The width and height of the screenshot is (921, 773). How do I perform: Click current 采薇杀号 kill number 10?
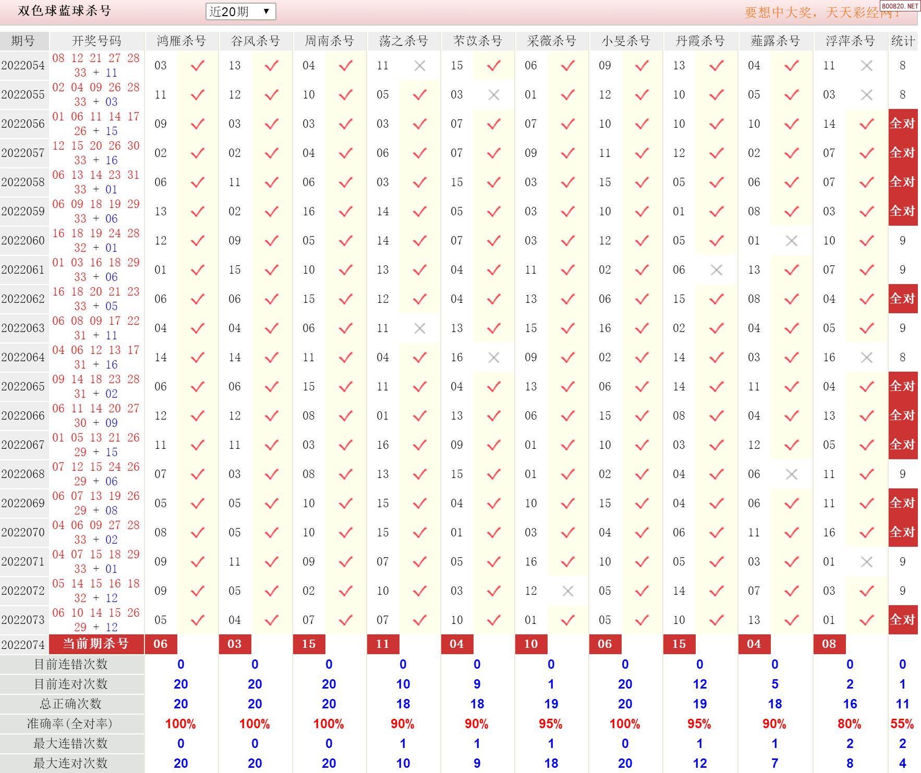coord(531,644)
